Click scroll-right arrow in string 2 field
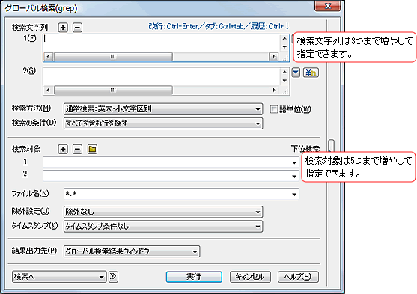417x294 pixels. (x=274, y=90)
